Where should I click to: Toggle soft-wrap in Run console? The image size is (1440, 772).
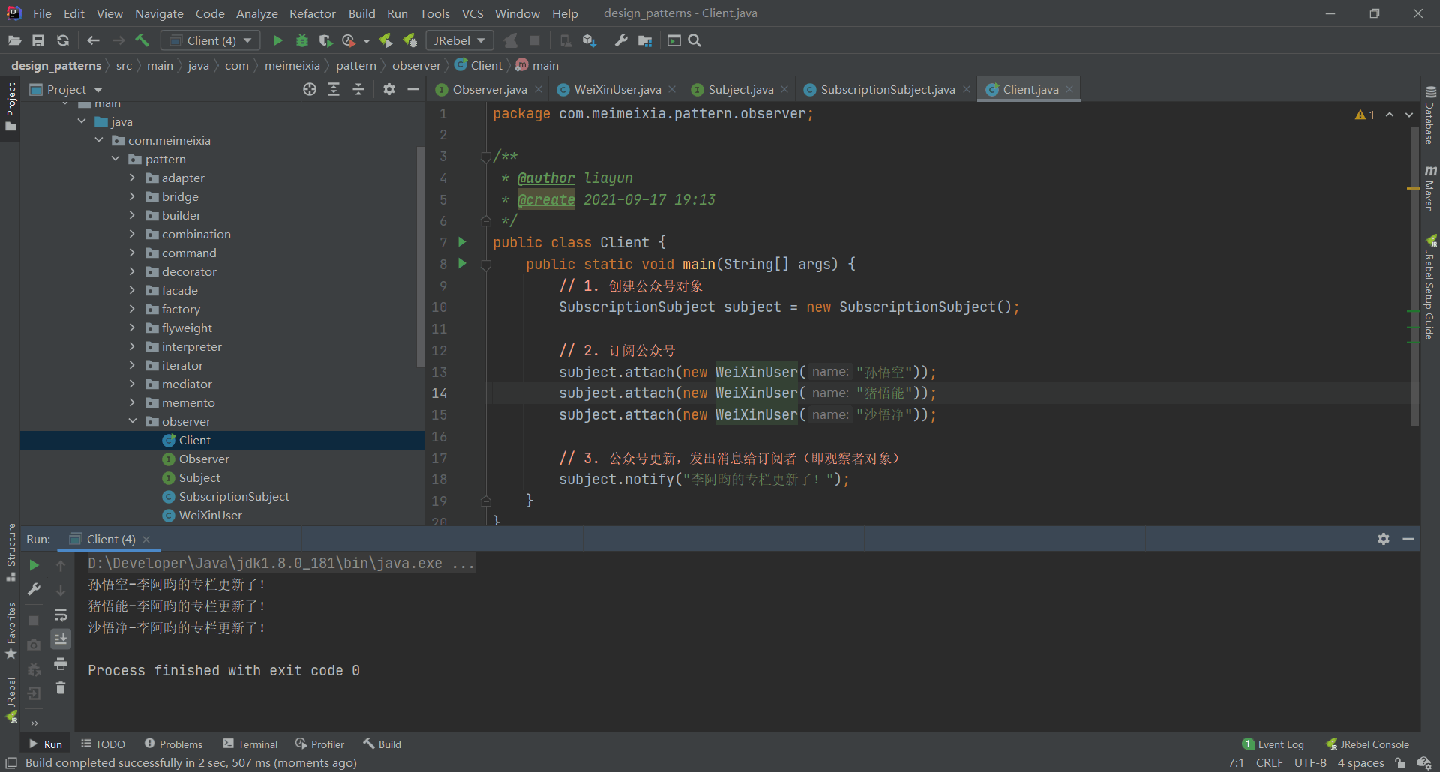61,615
